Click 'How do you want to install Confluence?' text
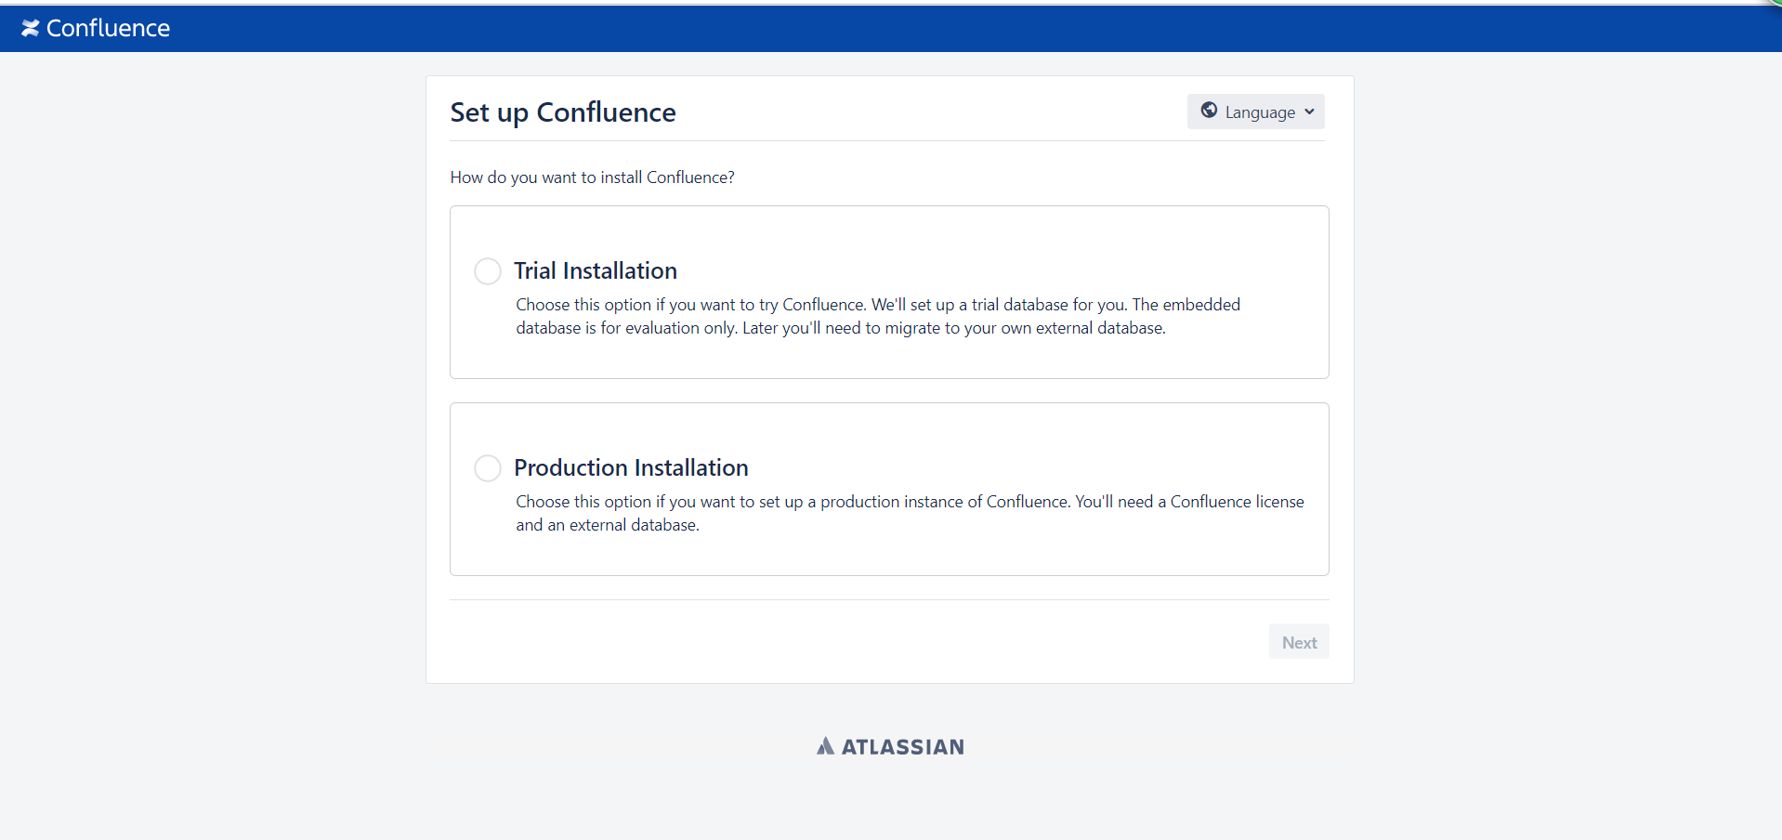Viewport: 1782px width, 840px height. click(593, 177)
